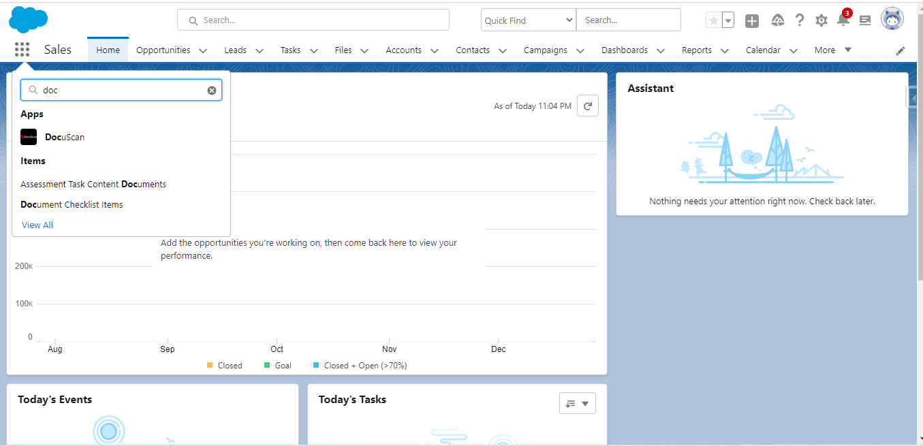The height and width of the screenshot is (446, 923).
Task: Open the Global Actions plus icon
Action: click(x=751, y=20)
